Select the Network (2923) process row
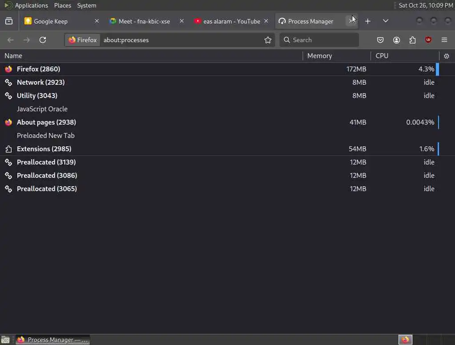 [x=227, y=82]
